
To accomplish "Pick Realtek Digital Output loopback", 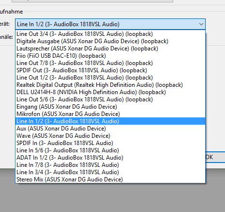I will tap(110, 85).
